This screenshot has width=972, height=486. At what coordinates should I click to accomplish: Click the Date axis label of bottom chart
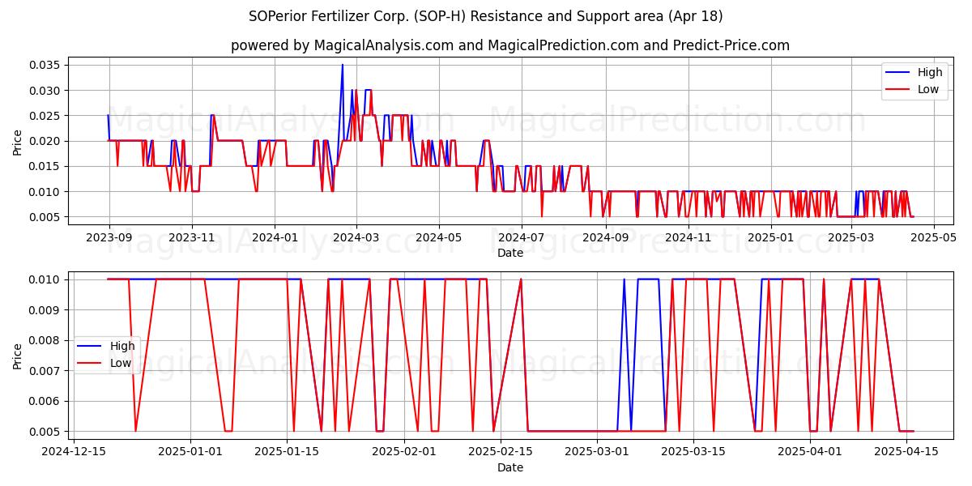pos(510,467)
